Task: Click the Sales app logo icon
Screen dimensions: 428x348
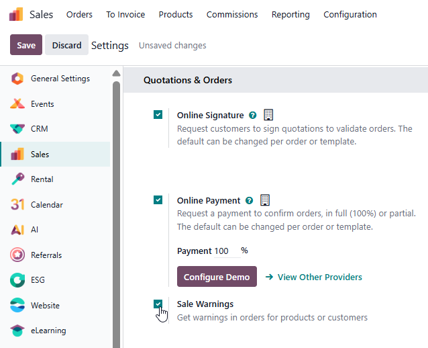Action: (x=16, y=14)
